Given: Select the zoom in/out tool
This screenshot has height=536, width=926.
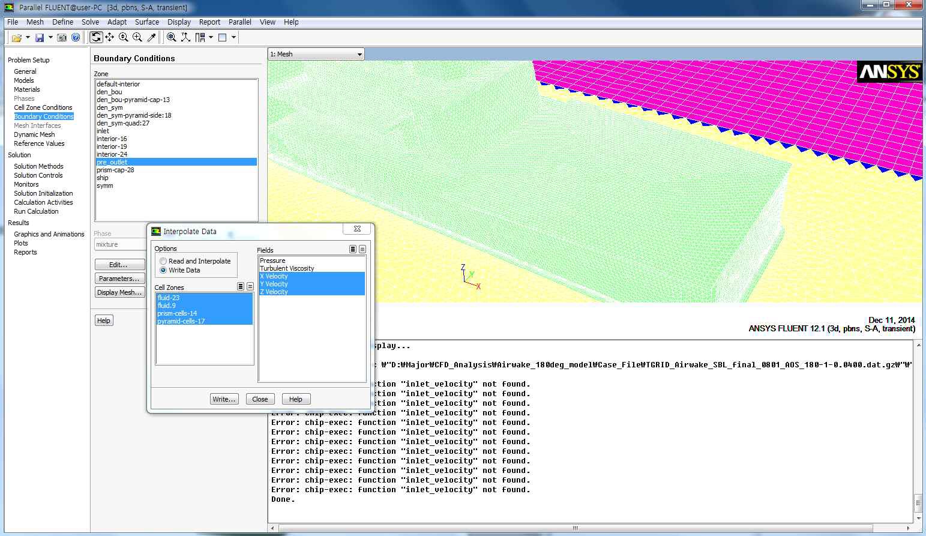Looking at the screenshot, I should coord(124,37).
